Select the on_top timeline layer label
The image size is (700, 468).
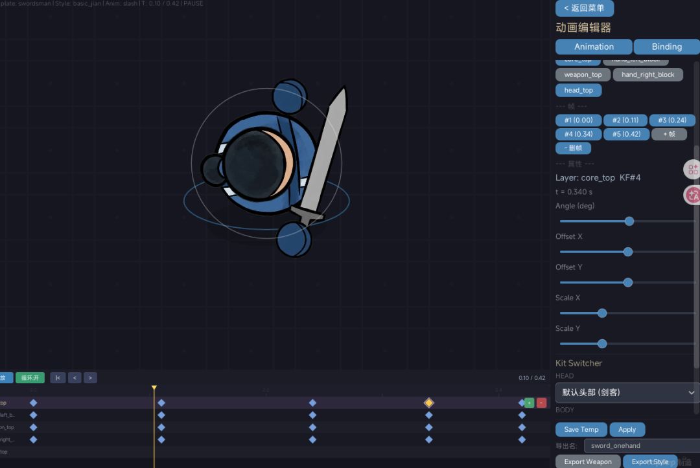(x=7, y=427)
